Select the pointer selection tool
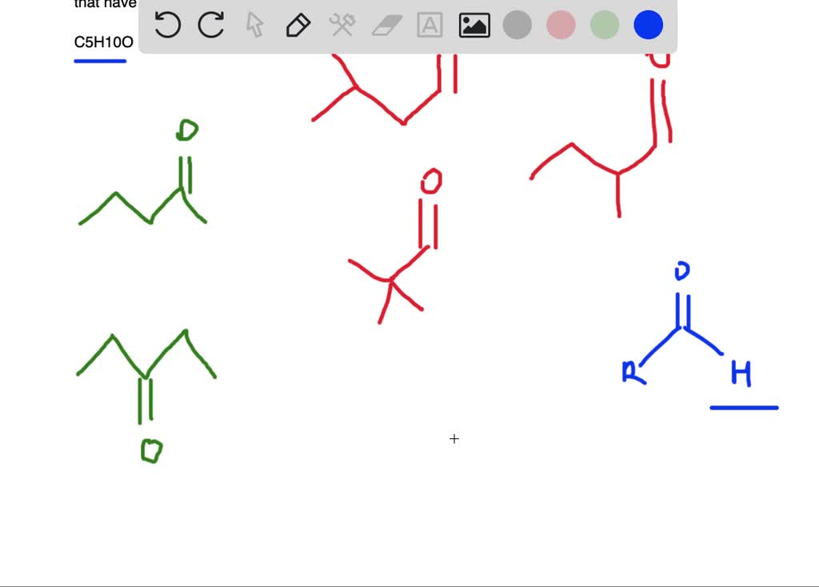This screenshot has width=819, height=587. [x=254, y=25]
